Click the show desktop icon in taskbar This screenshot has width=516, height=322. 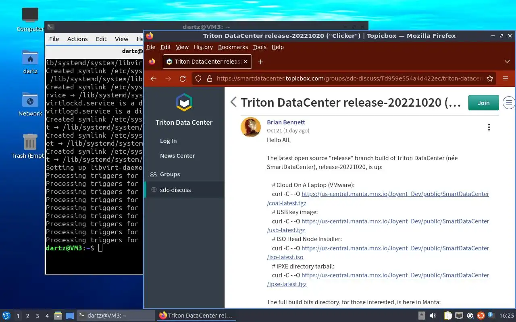tap(70, 316)
